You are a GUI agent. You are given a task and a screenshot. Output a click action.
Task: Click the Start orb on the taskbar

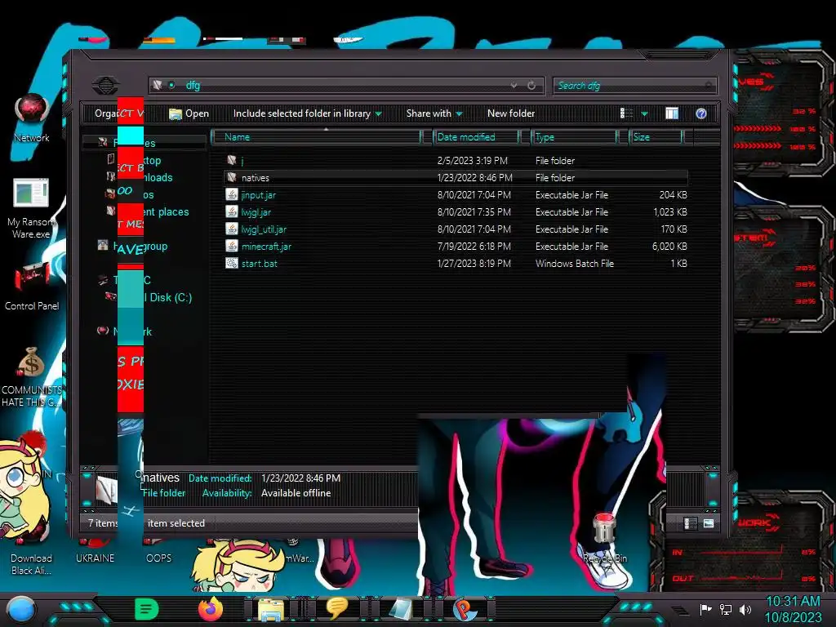(21, 609)
